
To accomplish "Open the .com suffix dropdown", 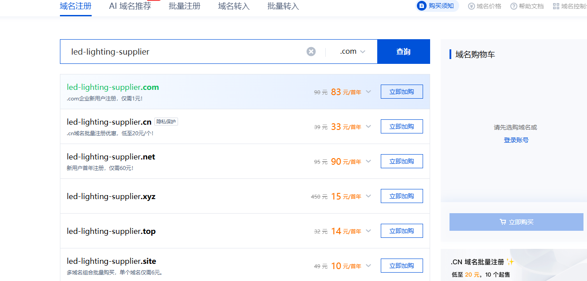I will click(x=353, y=52).
